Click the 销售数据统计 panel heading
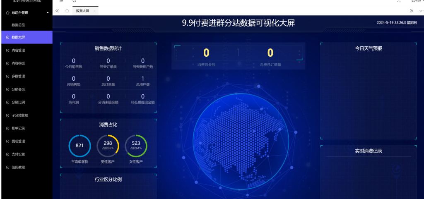The width and height of the screenshot is (424, 199). [108, 48]
